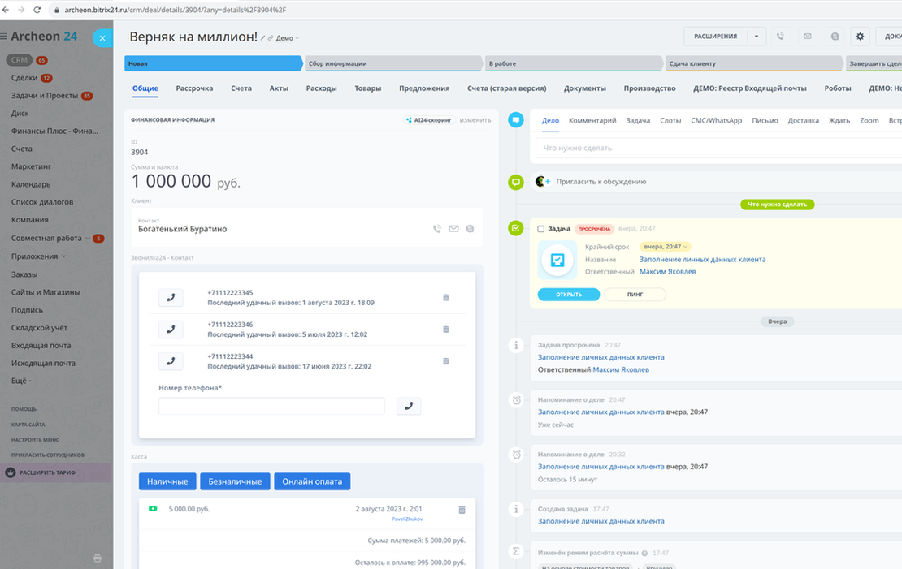The width and height of the screenshot is (902, 569).
Task: Expand the Приложения sidebar menu
Action: pyautogui.click(x=64, y=256)
